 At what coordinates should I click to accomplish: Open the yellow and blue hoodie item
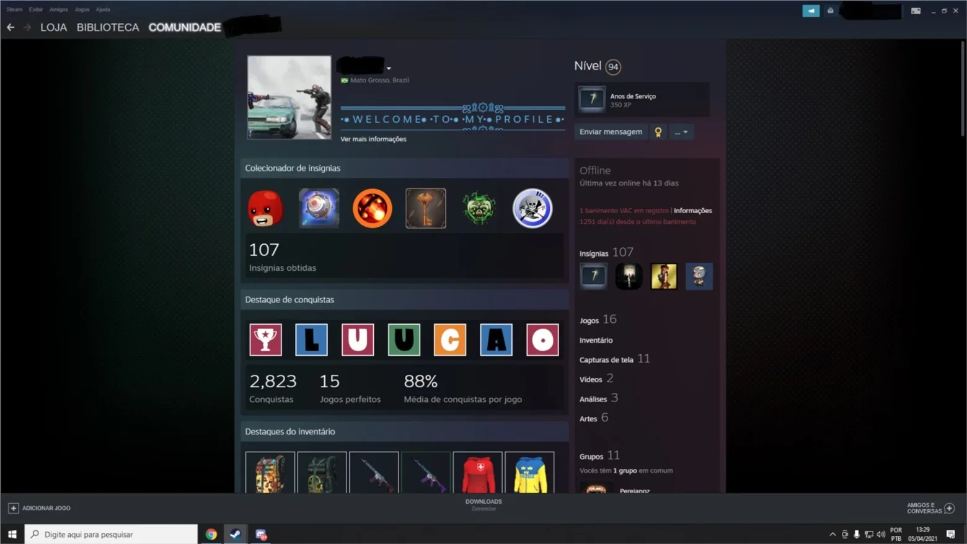pyautogui.click(x=530, y=473)
